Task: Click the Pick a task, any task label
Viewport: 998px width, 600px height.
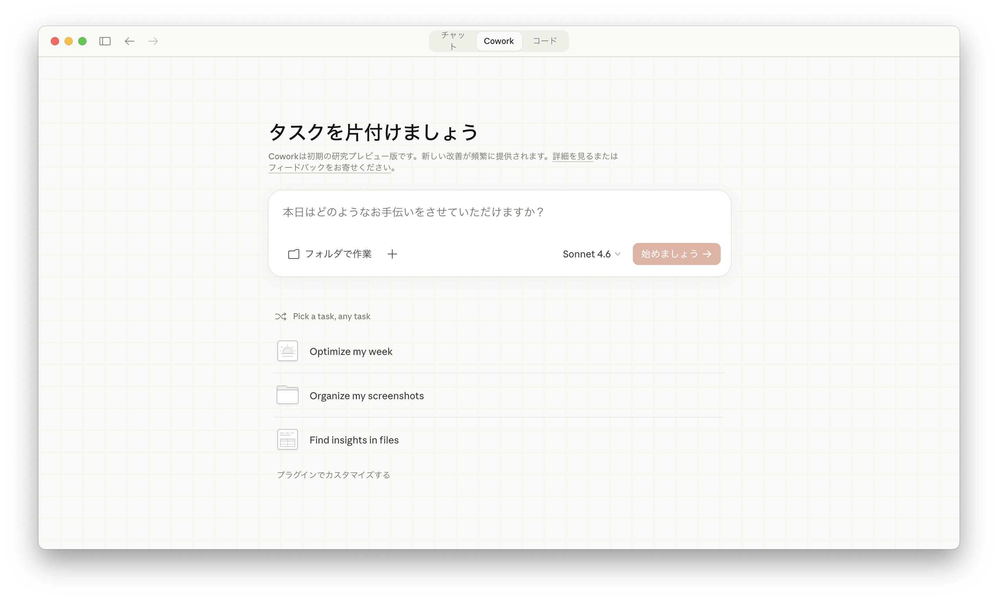Action: coord(332,316)
